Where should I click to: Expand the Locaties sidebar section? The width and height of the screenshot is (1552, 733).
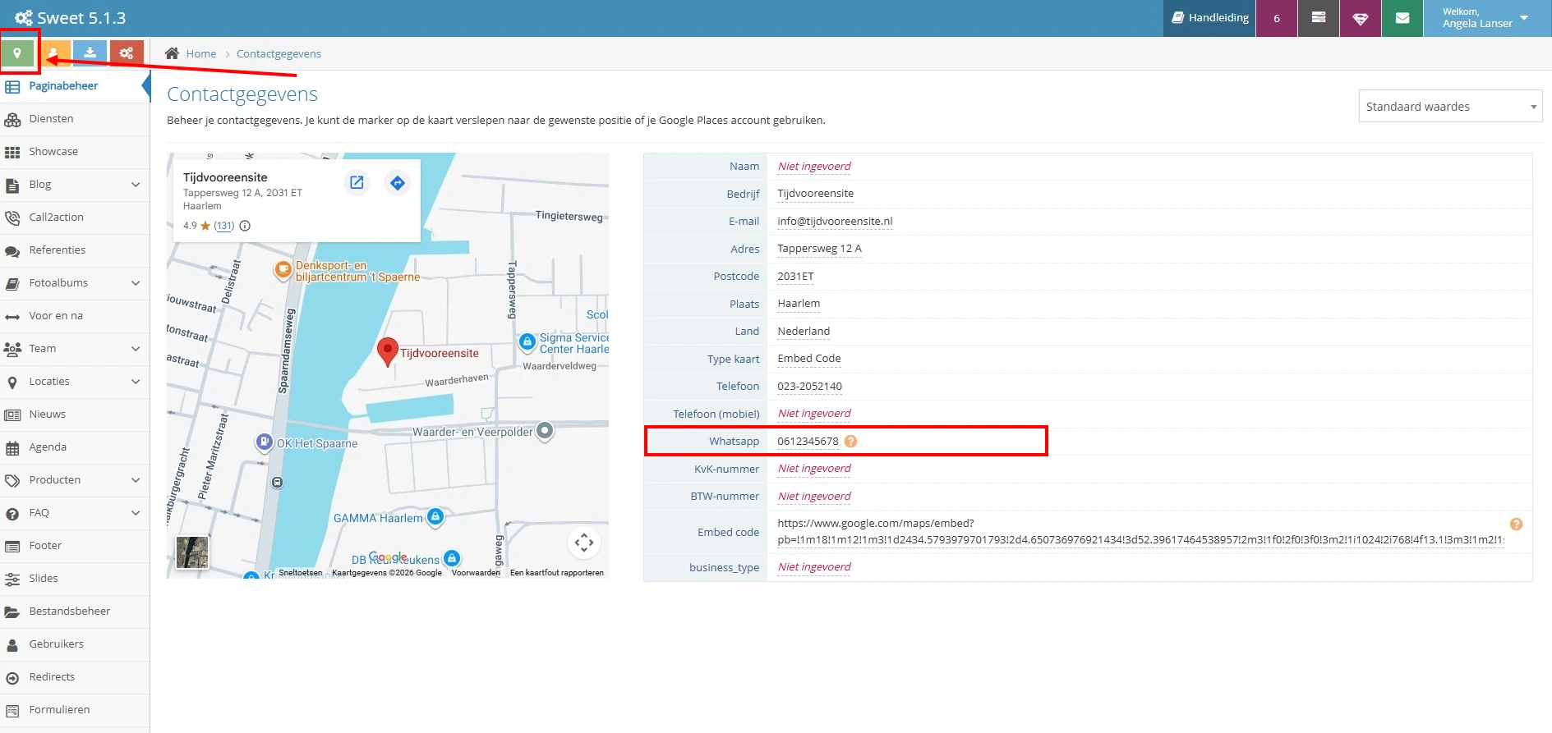coord(75,382)
